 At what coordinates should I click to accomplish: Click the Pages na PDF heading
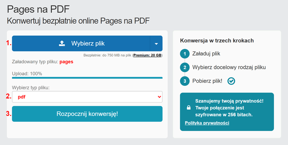38,9
